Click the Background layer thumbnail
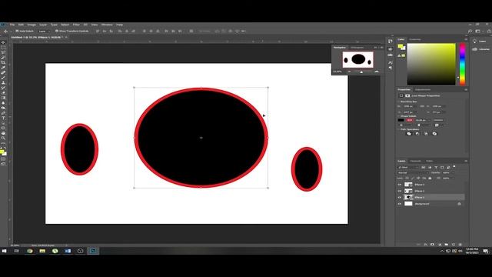492x277 pixels. pyautogui.click(x=408, y=204)
